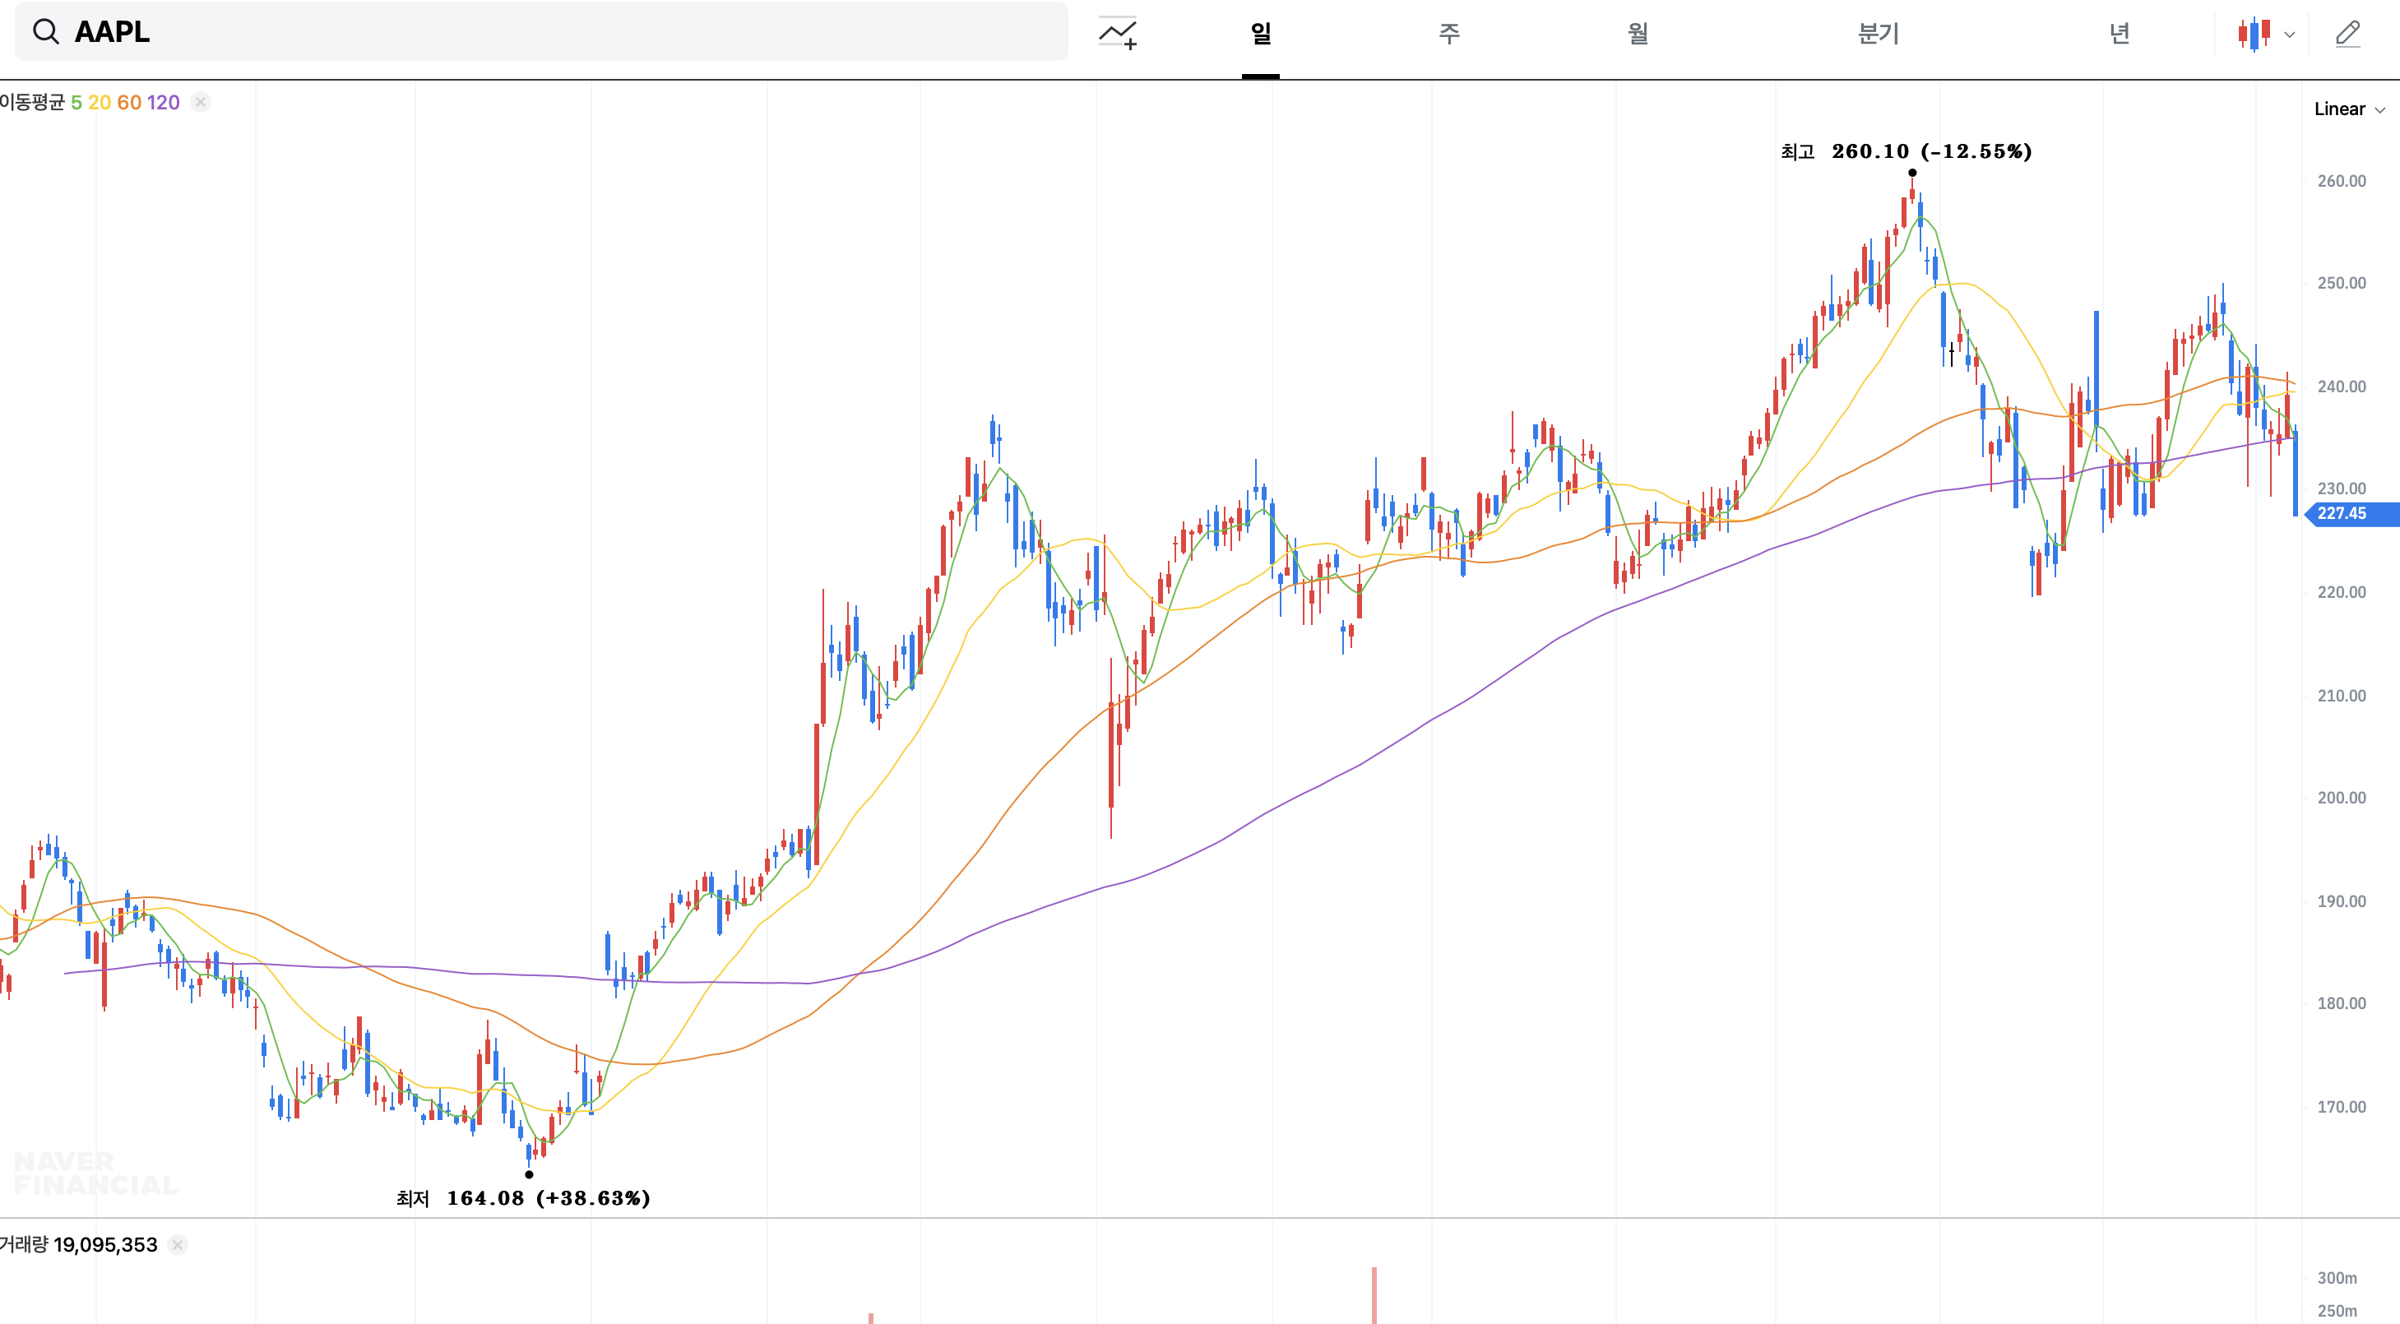This screenshot has height=1324, width=2400.
Task: Switch to the 주 (weekly) tab
Action: pos(1448,34)
